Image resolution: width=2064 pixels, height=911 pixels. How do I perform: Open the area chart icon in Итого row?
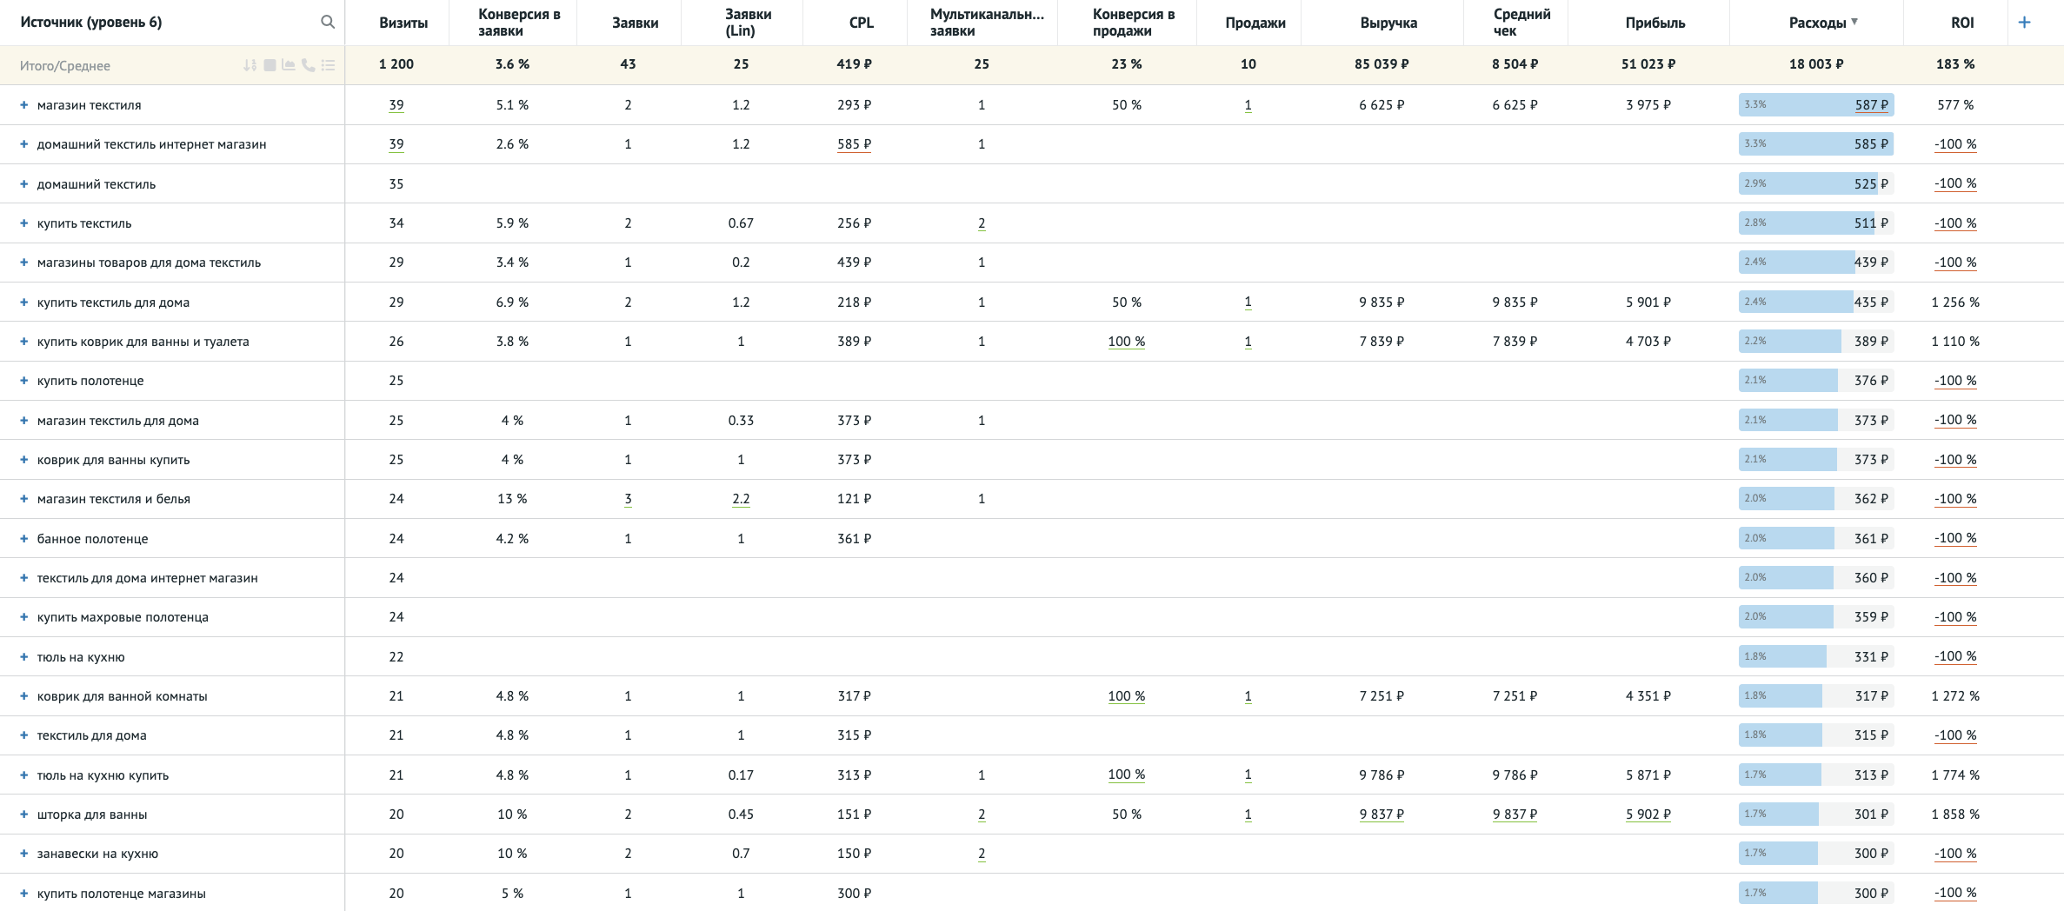click(x=289, y=65)
